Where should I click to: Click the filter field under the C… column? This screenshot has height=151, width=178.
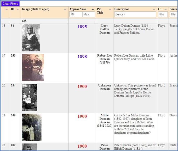[x=163, y=14]
